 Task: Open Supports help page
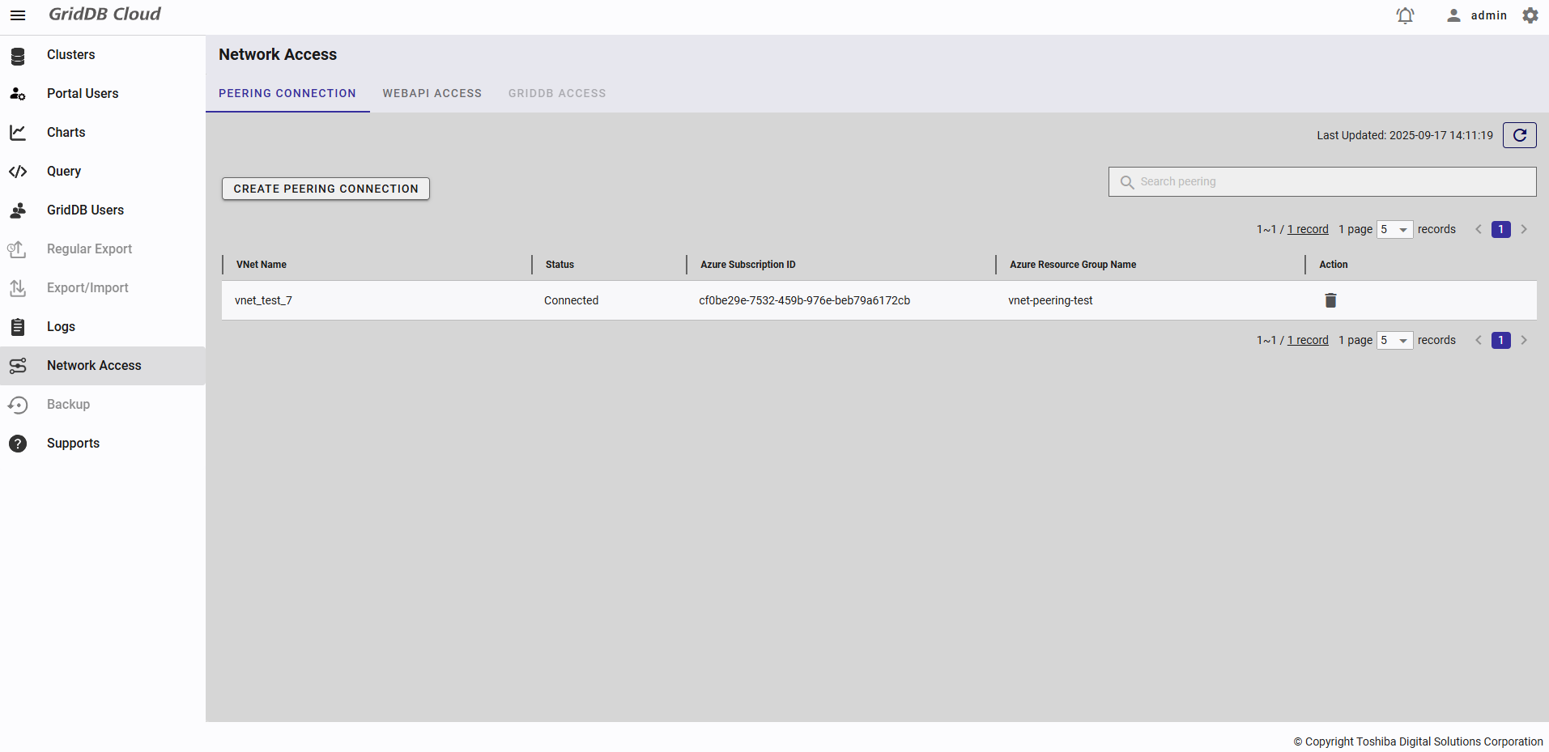click(x=73, y=444)
